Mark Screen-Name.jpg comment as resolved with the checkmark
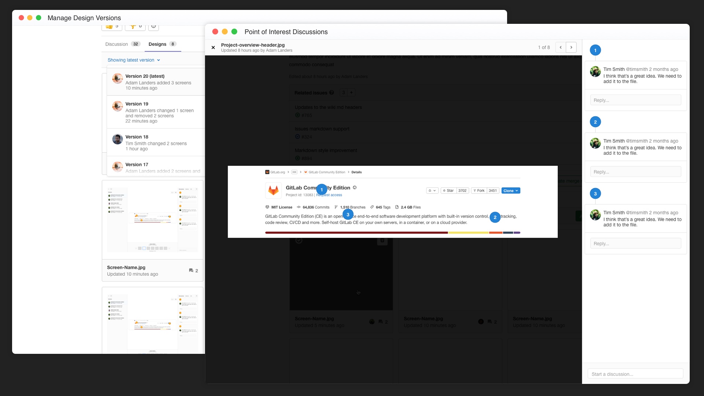 299,240
